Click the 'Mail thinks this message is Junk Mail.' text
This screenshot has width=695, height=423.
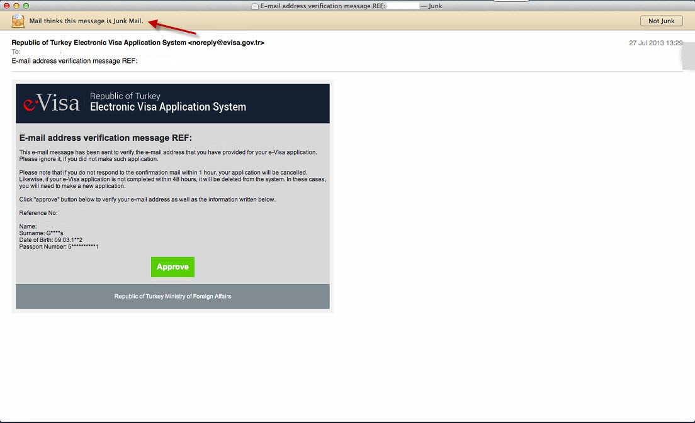(x=86, y=21)
